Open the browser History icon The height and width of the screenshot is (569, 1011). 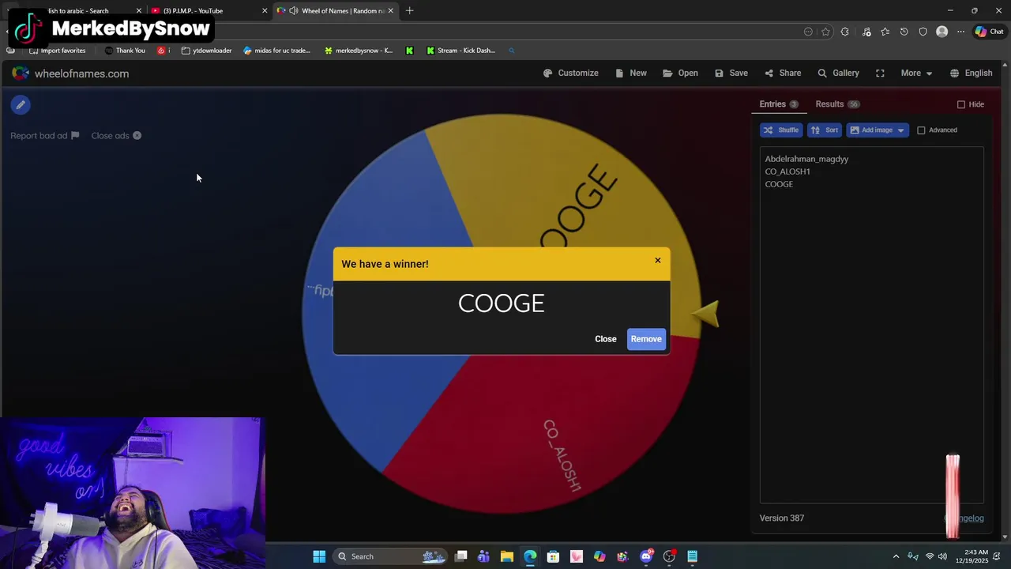tap(904, 32)
